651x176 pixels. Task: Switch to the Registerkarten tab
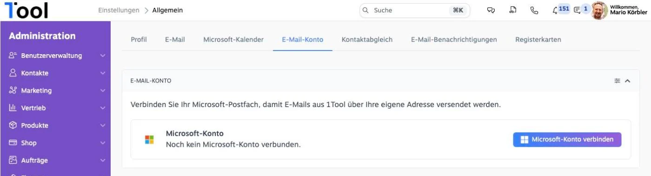coord(538,39)
